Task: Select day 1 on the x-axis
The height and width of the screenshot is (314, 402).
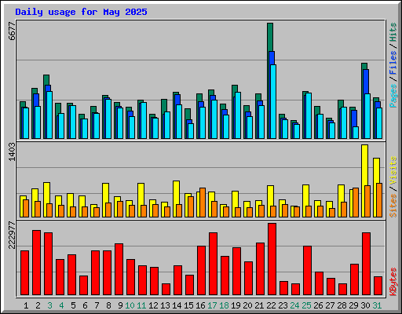Action: pos(26,305)
